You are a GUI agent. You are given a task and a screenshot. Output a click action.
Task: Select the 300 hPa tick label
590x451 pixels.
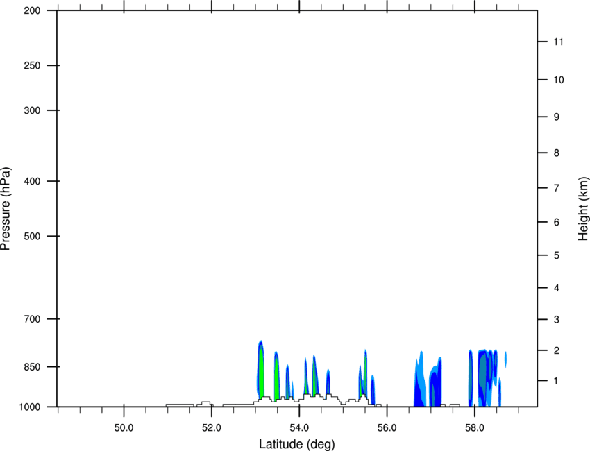pos(32,110)
